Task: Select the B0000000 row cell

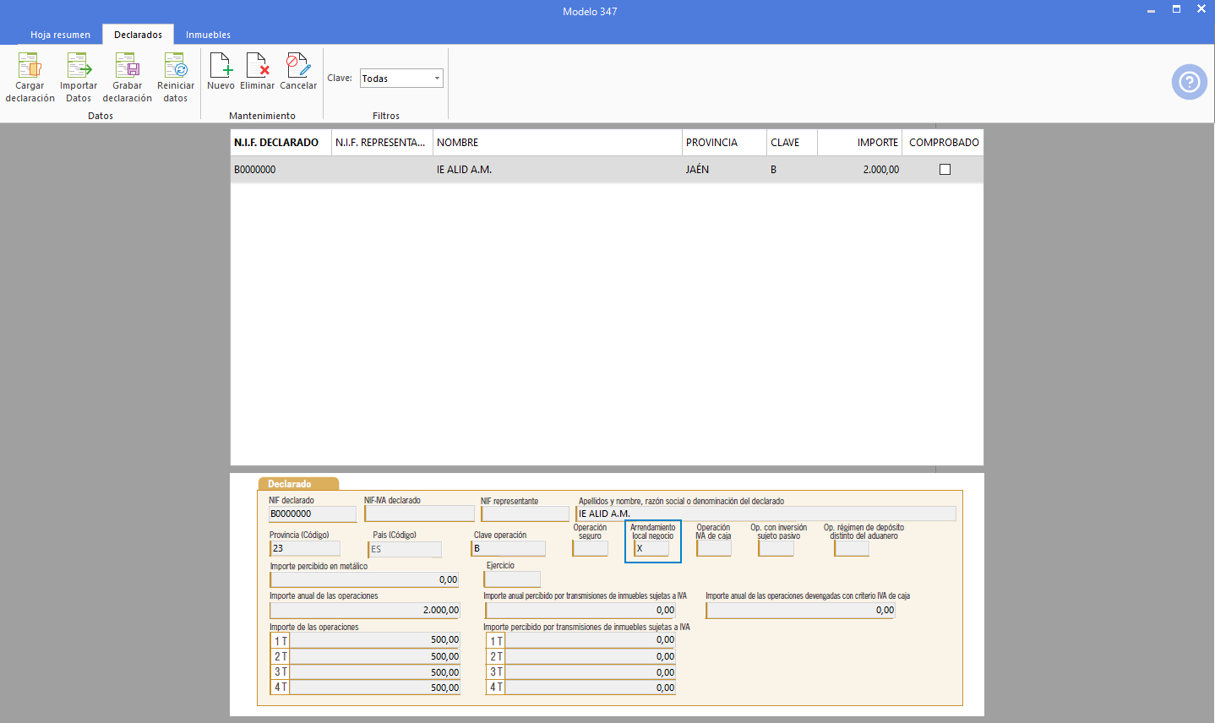Action: click(x=281, y=170)
